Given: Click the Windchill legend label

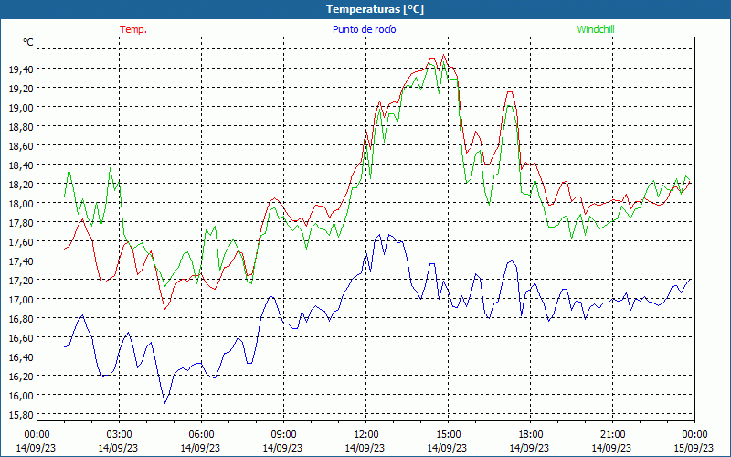Looking at the screenshot, I should 596,29.
